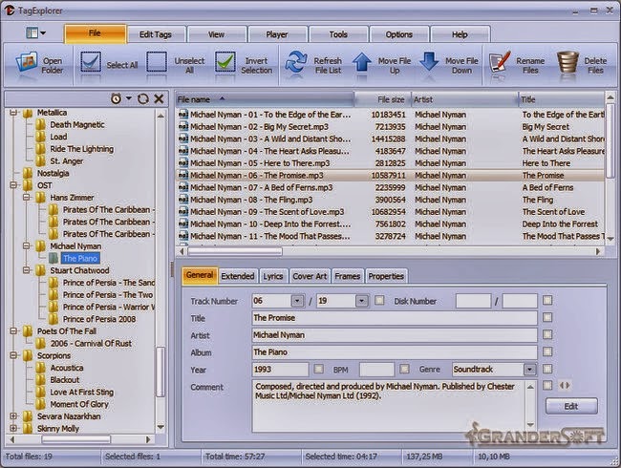Click the Move File Down arrow icon

(x=429, y=61)
